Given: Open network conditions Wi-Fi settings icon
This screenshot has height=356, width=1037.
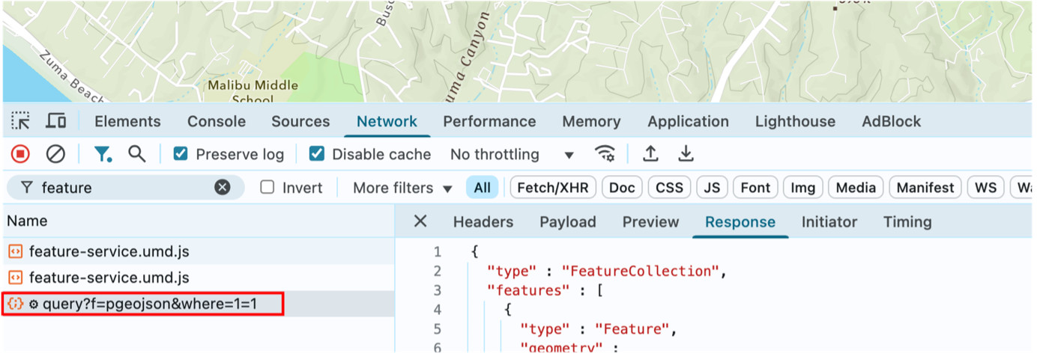Looking at the screenshot, I should [x=605, y=154].
